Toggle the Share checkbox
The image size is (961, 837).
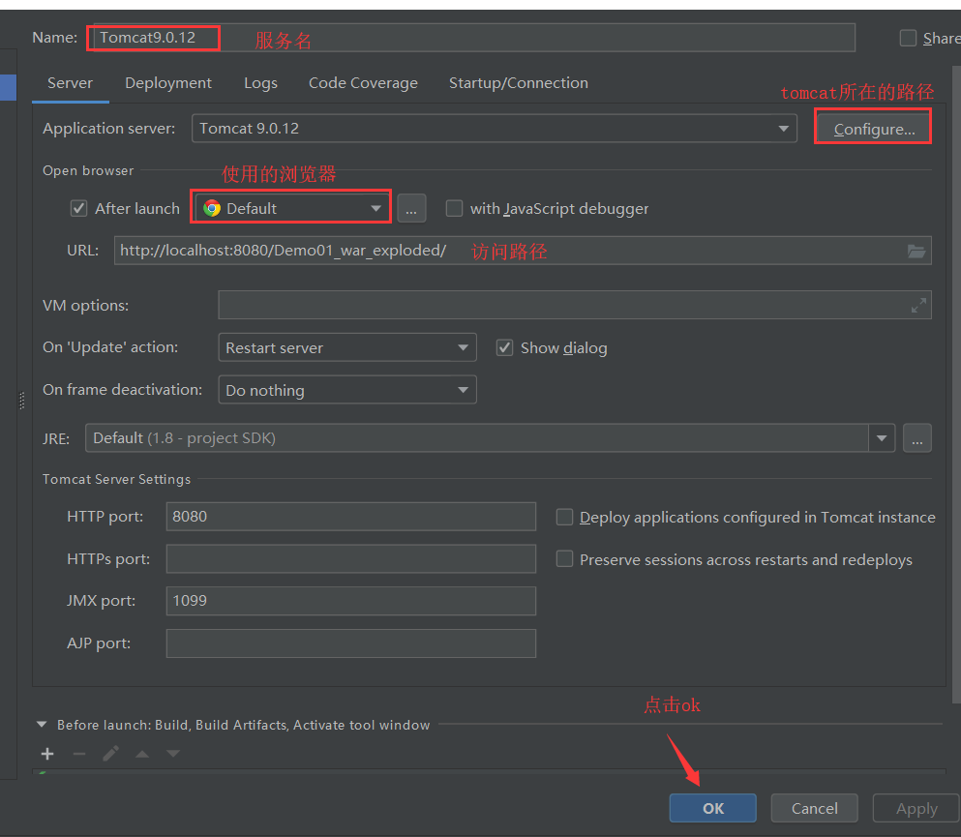[908, 38]
